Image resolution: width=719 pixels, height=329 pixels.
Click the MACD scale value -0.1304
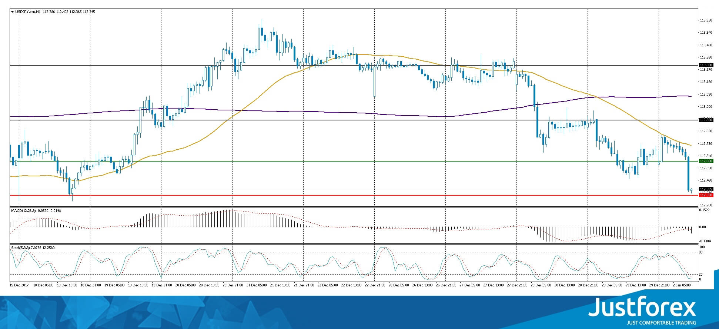(705, 241)
